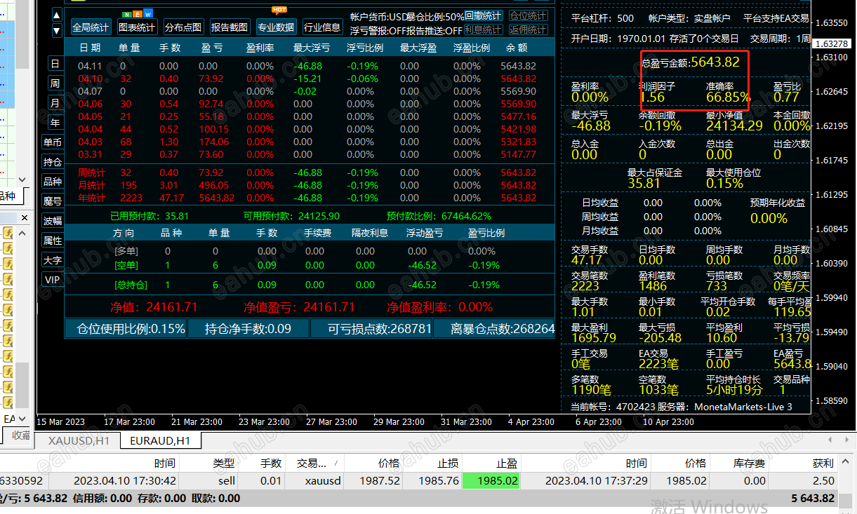Click the up triangle arrow on the panel
The width and height of the screenshot is (857, 514).
pyautogui.click(x=57, y=15)
